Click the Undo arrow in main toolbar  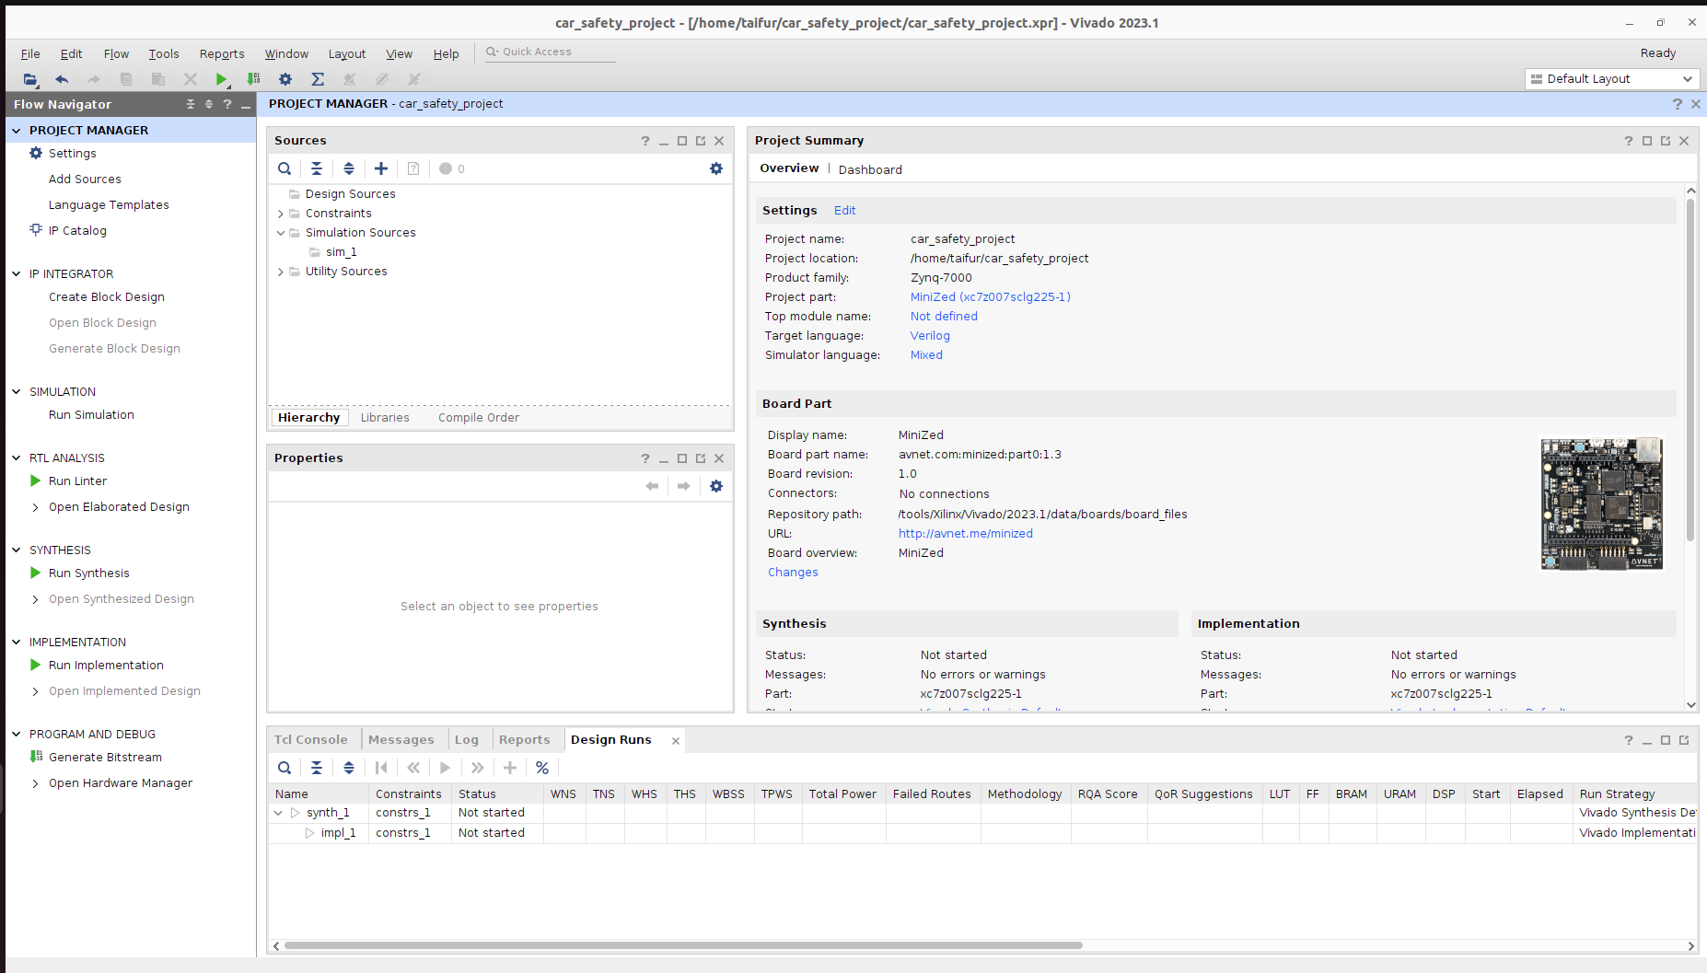tap(62, 79)
